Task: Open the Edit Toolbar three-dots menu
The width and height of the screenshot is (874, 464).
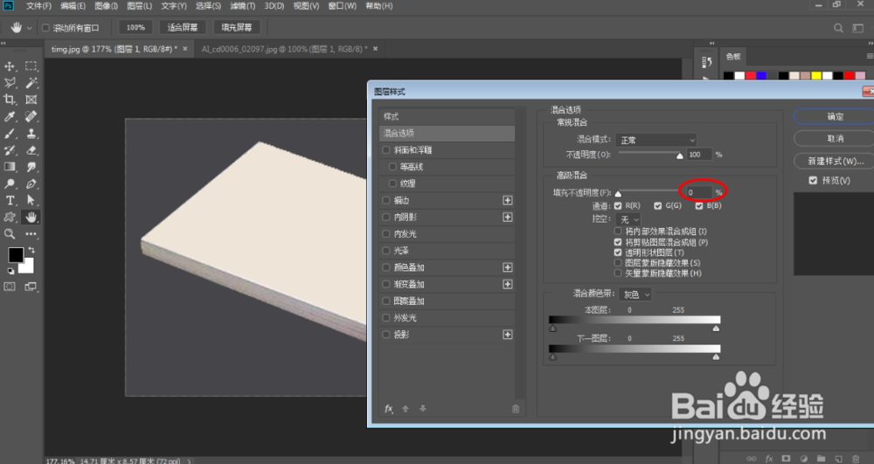Action: (31, 234)
